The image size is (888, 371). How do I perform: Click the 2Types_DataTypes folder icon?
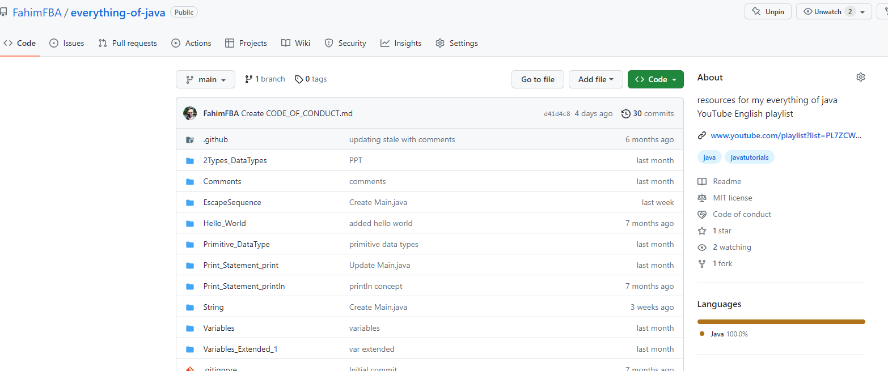click(x=190, y=160)
